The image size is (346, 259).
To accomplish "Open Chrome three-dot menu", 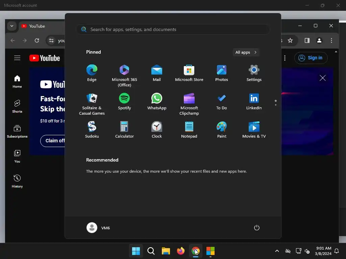I will click(x=331, y=40).
